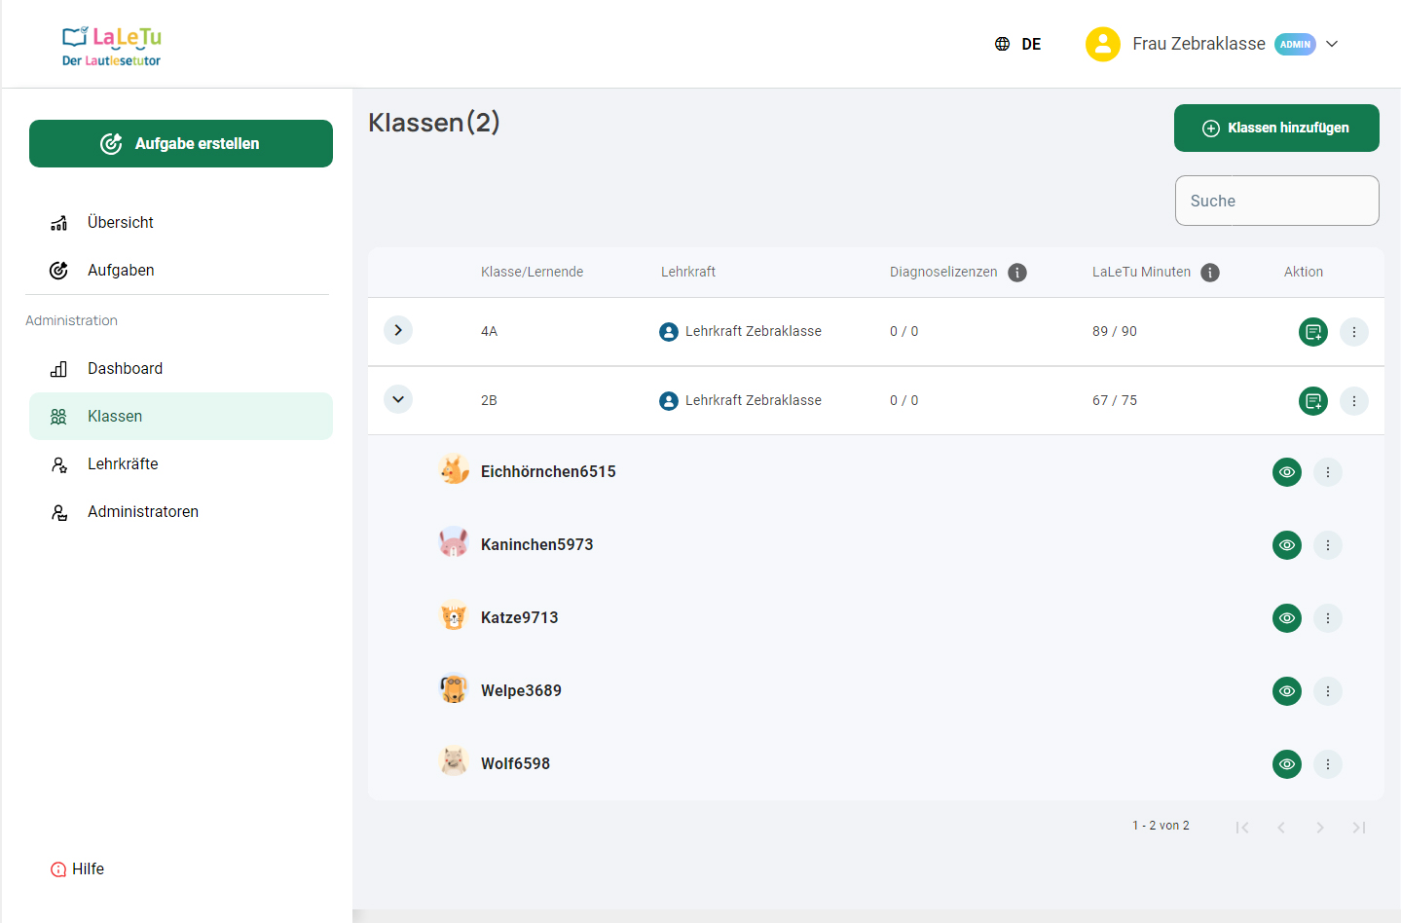Click the Aufgabe erstellen button
Viewport: 1401px width, 923px height.
tap(181, 144)
